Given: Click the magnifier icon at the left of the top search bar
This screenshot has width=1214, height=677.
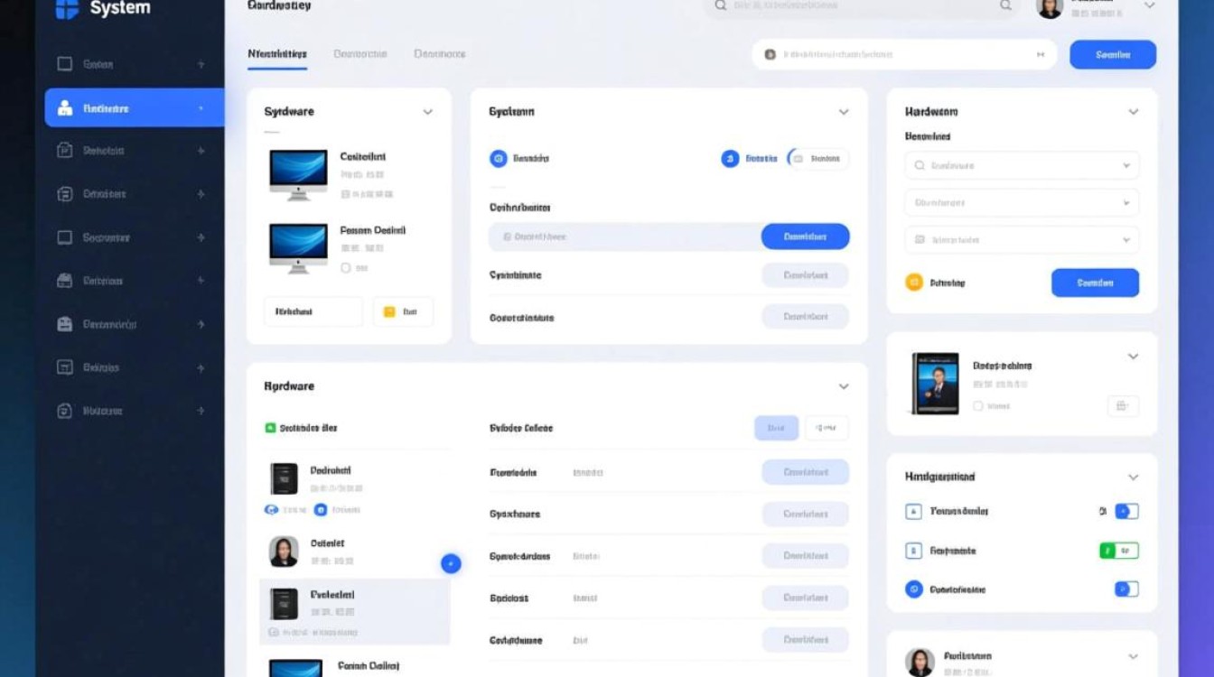Looking at the screenshot, I should [x=720, y=5].
